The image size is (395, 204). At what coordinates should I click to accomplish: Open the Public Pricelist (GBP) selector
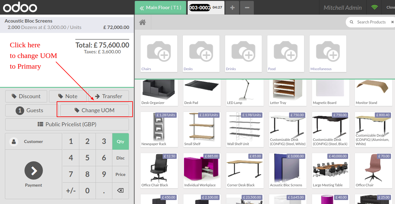67,124
